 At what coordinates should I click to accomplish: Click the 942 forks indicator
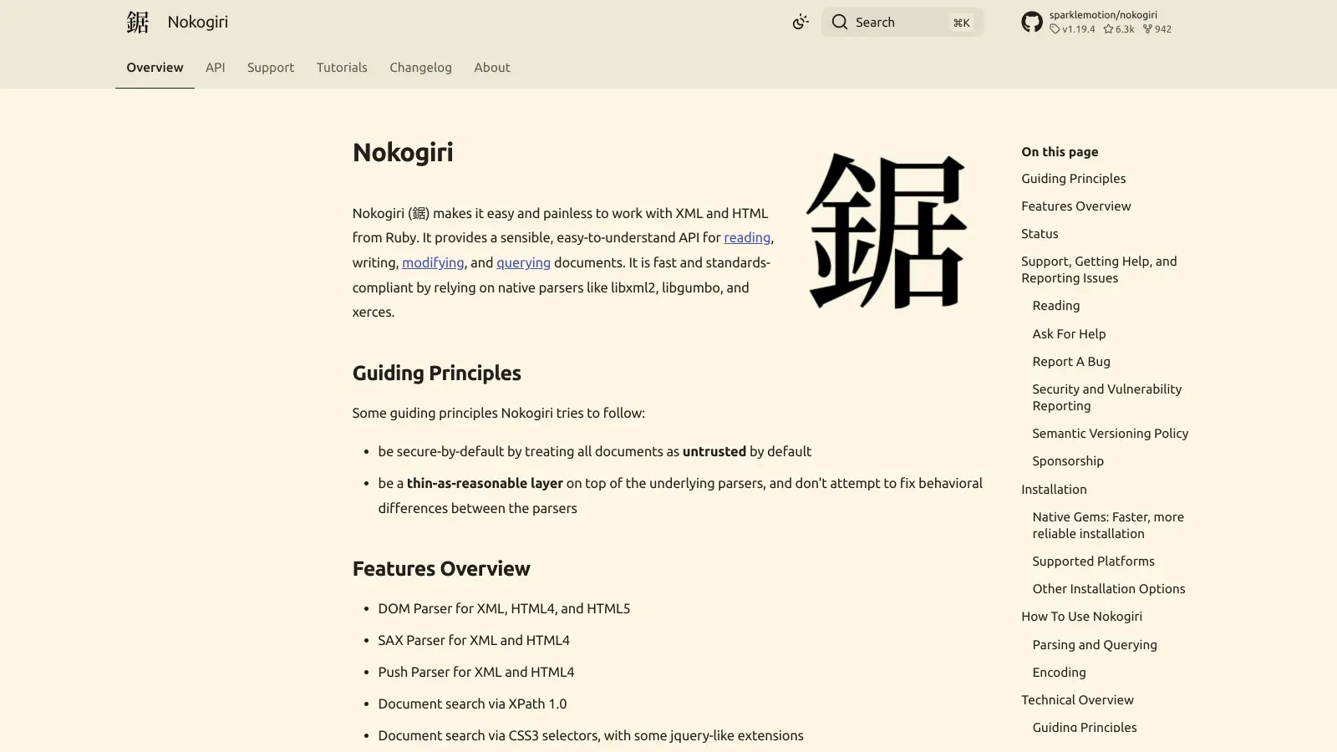tap(1157, 29)
